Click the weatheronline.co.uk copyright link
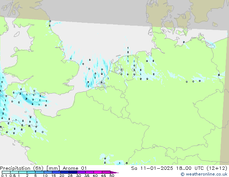Viewport: 229px width, 177px height. tap(206, 174)
